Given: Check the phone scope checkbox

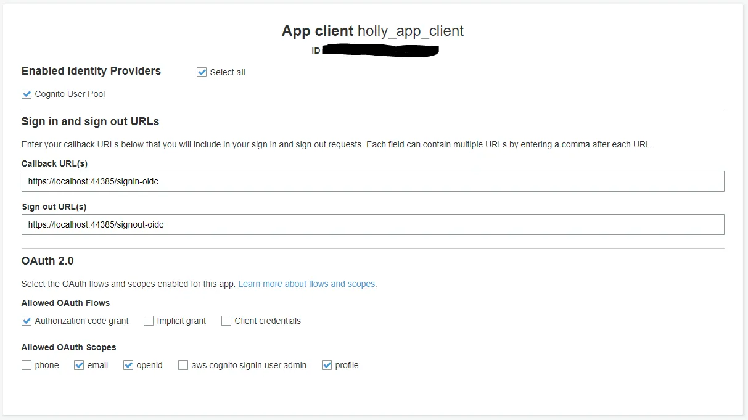Looking at the screenshot, I should (27, 365).
